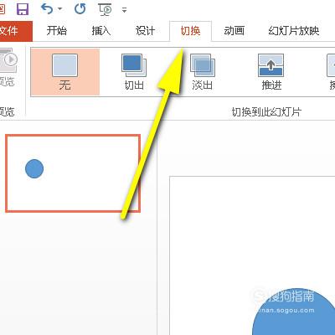This screenshot has width=335, height=335.
Task: Switch to the 开始 ribbon tab
Action: click(57, 31)
